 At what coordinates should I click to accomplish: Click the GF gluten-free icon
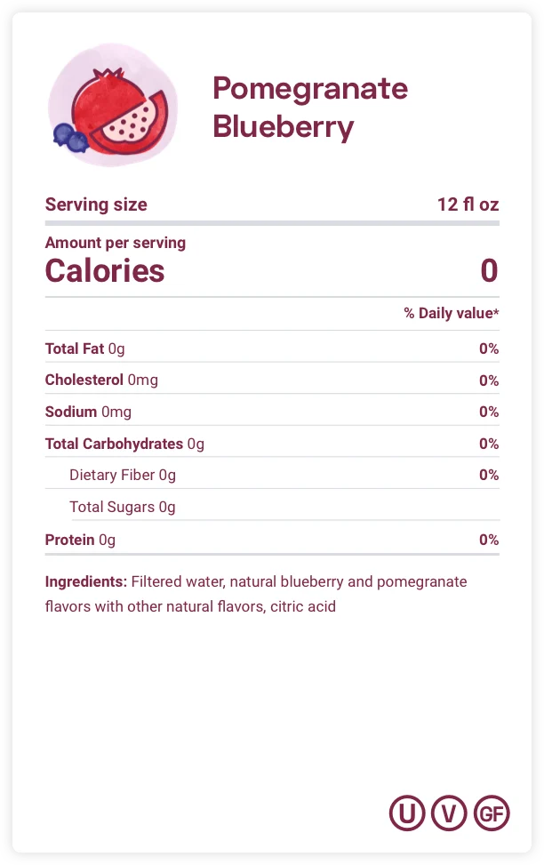coord(492,813)
